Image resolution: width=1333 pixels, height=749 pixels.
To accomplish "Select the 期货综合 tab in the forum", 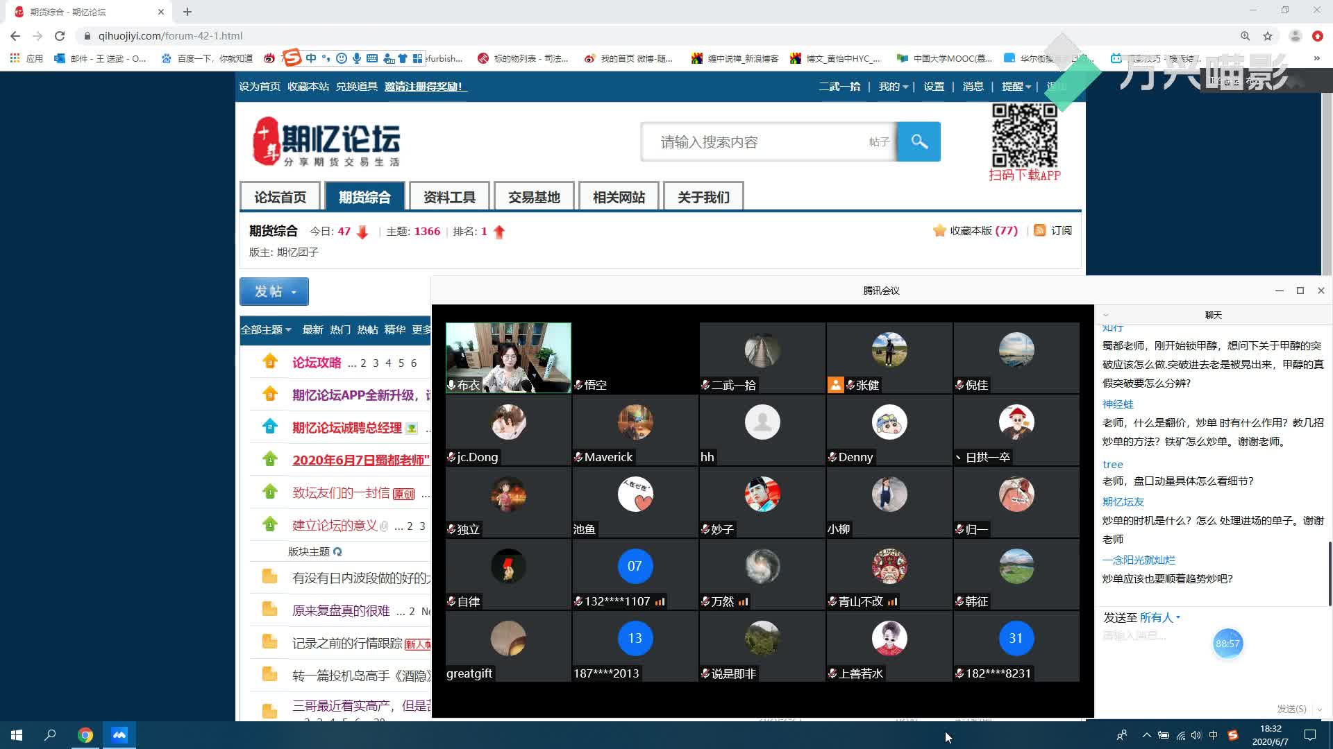I will click(364, 197).
